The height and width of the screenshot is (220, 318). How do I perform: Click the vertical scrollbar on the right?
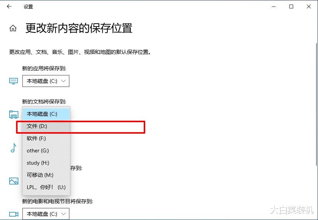click(x=316, y=104)
